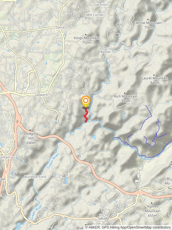Viewport: 172px width, 230px height.
Task: Click the orange trailhead location pin
Action: click(x=85, y=101)
